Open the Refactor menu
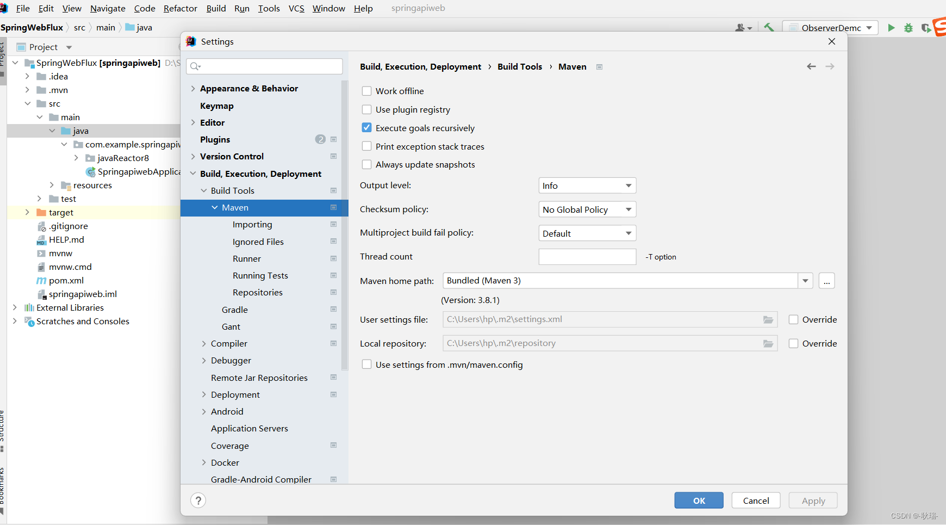 [181, 8]
